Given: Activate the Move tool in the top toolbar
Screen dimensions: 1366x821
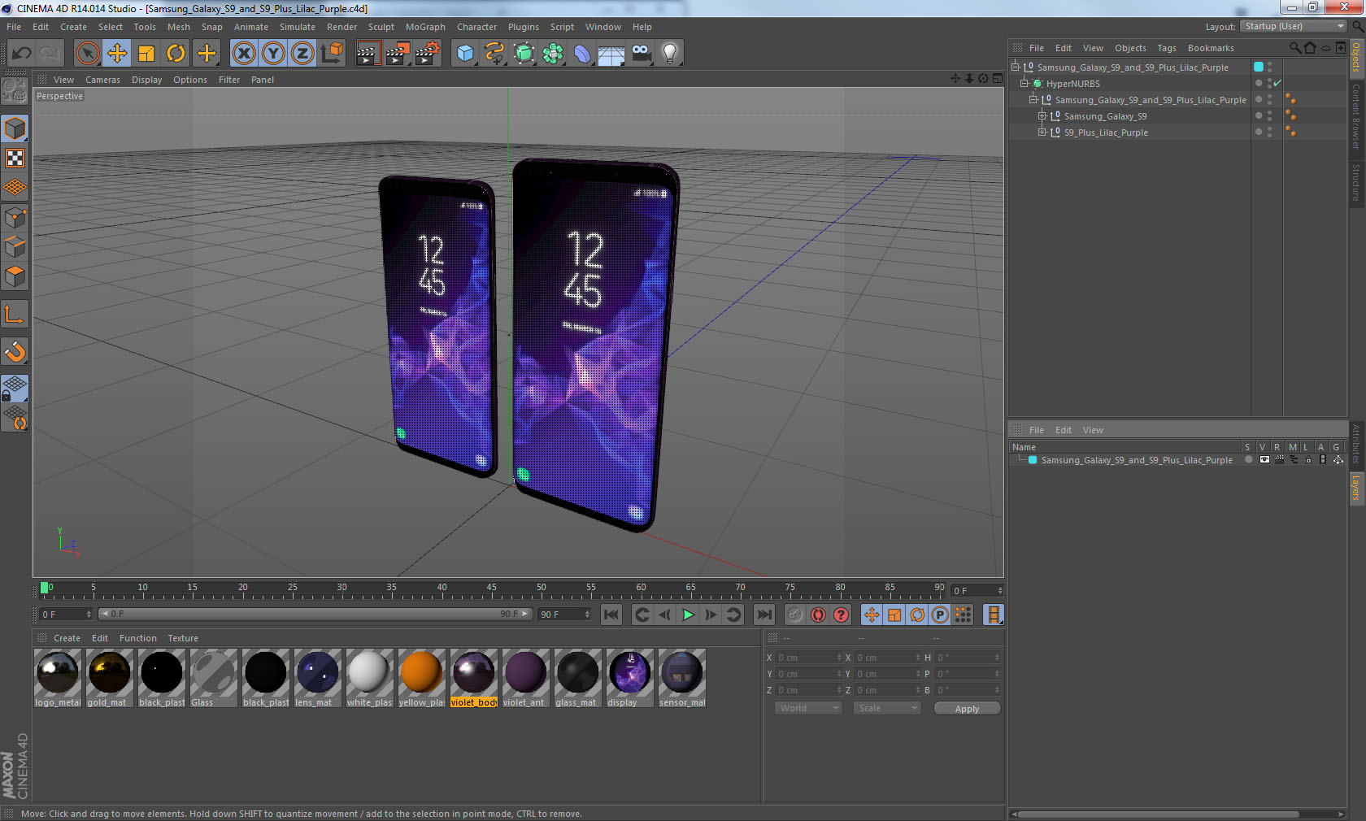Looking at the screenshot, I should tap(117, 54).
